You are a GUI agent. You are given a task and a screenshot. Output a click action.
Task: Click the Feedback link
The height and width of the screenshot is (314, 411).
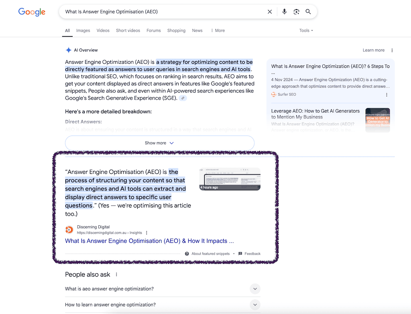pos(252,254)
